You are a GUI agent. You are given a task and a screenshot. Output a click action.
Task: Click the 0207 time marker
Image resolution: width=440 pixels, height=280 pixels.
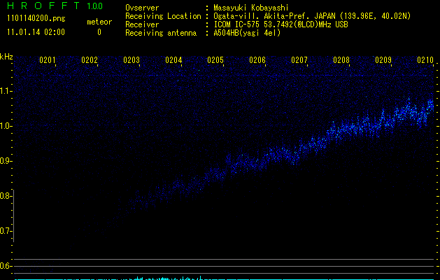point(299,60)
